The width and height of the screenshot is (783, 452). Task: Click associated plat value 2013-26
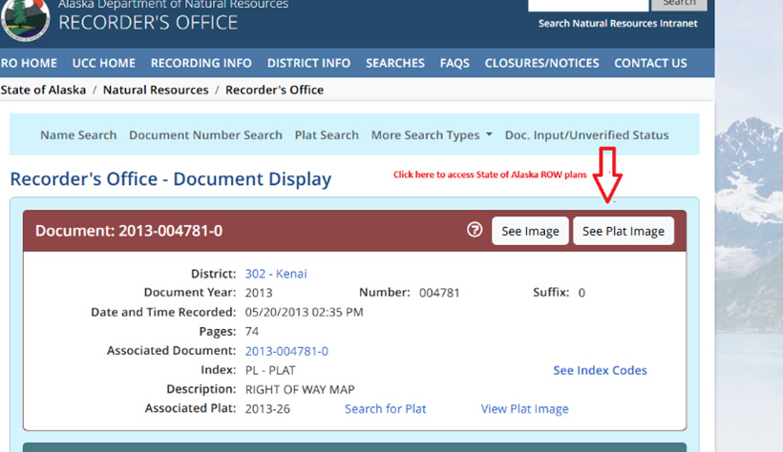tap(267, 409)
